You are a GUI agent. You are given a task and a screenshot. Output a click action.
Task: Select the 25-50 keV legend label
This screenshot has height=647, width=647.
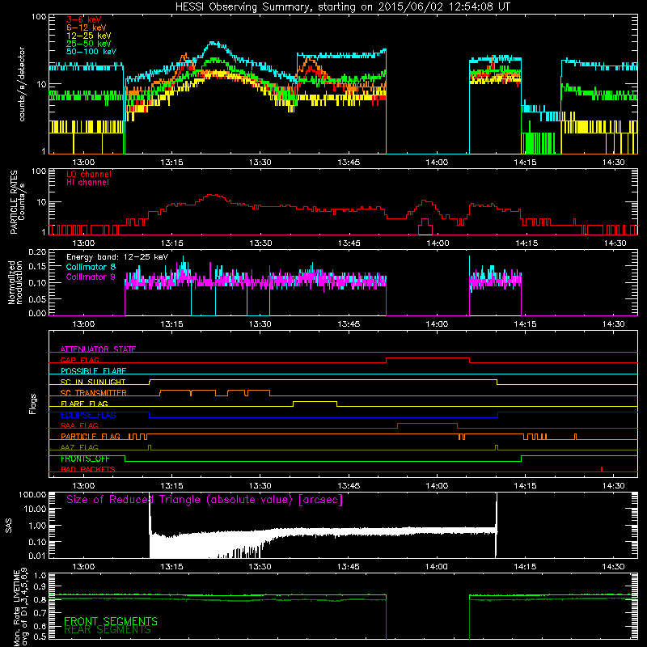[x=89, y=44]
